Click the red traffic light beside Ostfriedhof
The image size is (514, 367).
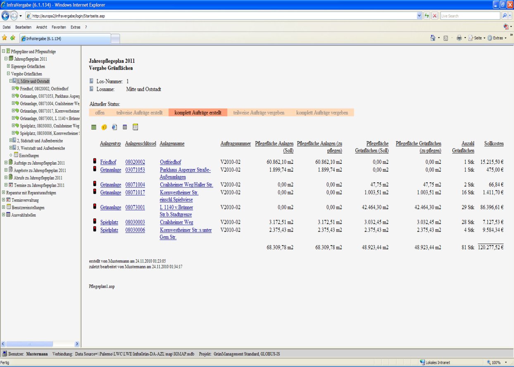pos(95,162)
